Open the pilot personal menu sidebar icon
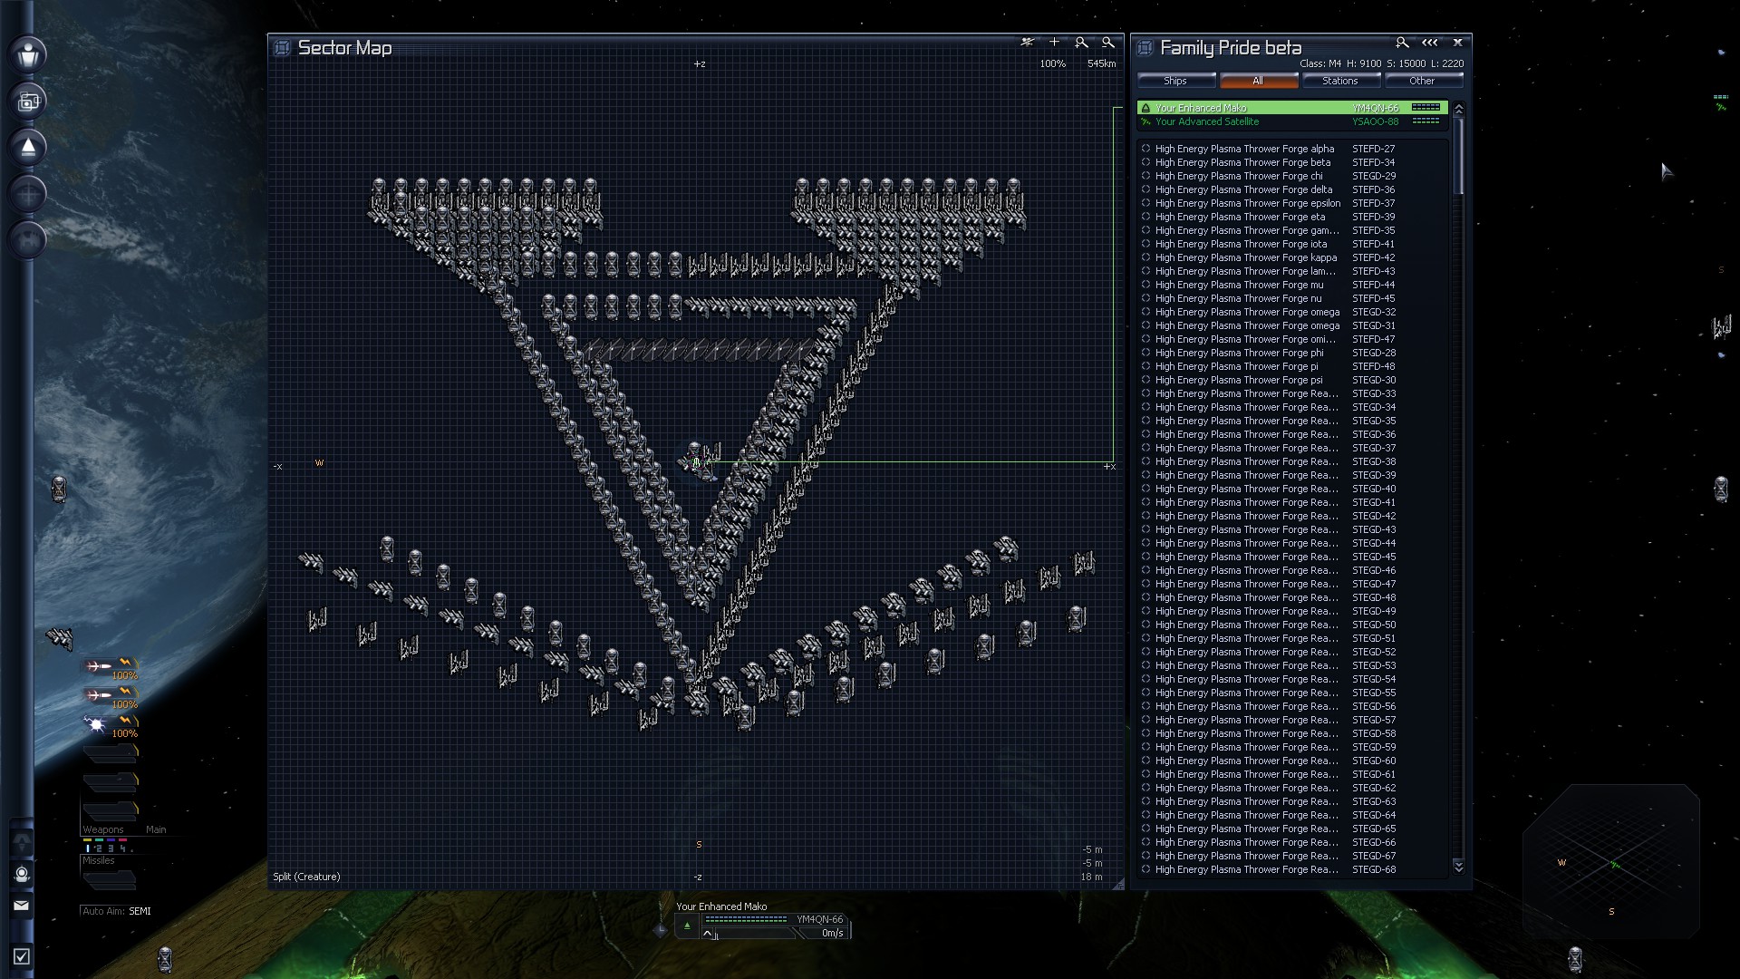This screenshot has width=1740, height=979. pos(28,54)
